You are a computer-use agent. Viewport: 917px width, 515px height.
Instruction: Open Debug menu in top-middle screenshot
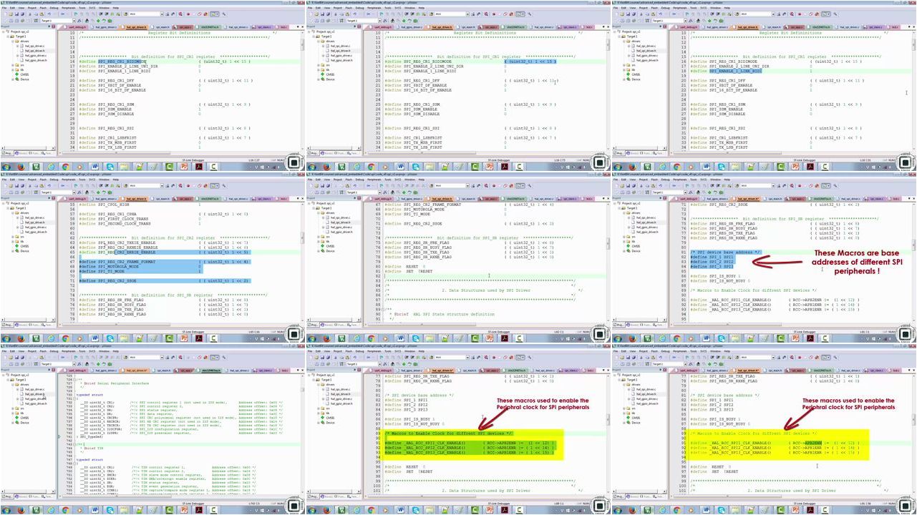pyautogui.click(x=359, y=8)
